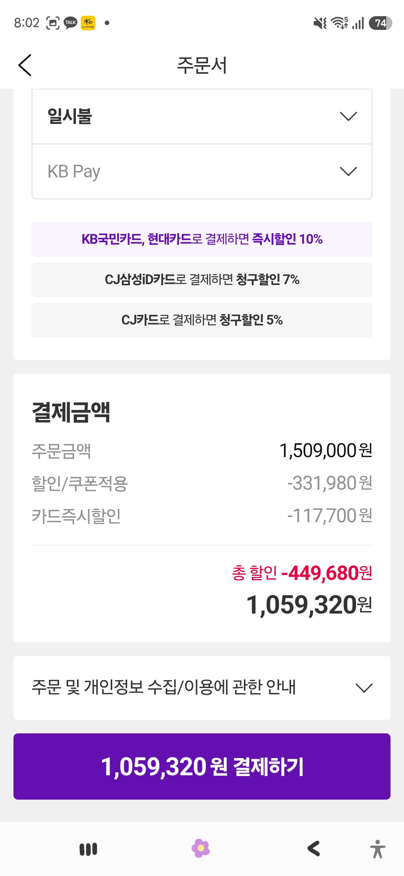404x876 pixels.
Task: Select the CJ삼성iD카드 청구할인 7% banner
Action: click(x=202, y=280)
